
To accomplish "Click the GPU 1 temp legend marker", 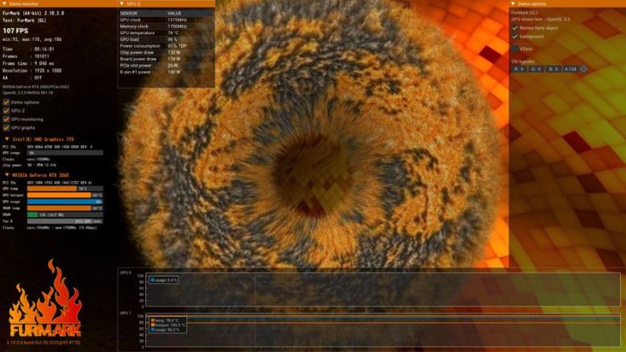I will (152, 319).
